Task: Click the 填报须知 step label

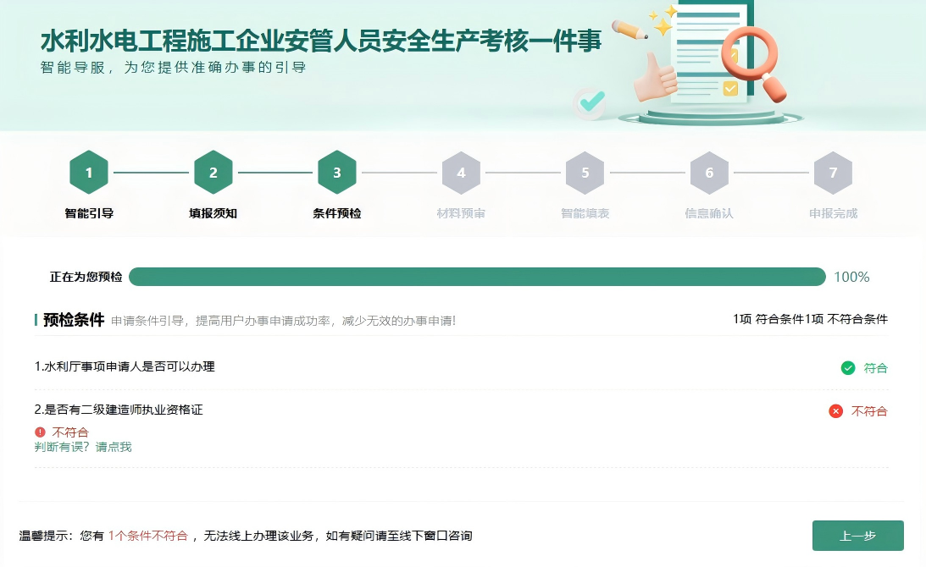Action: (x=213, y=213)
